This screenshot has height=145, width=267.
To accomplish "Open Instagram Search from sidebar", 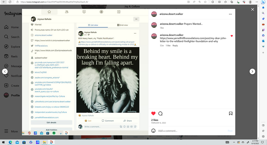I will click(x=12, y=37).
